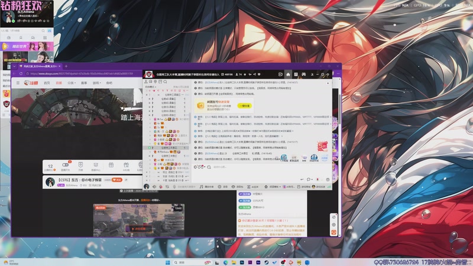The width and height of the screenshot is (473, 266).
Task: Click the Windows Start button
Action: point(168,262)
